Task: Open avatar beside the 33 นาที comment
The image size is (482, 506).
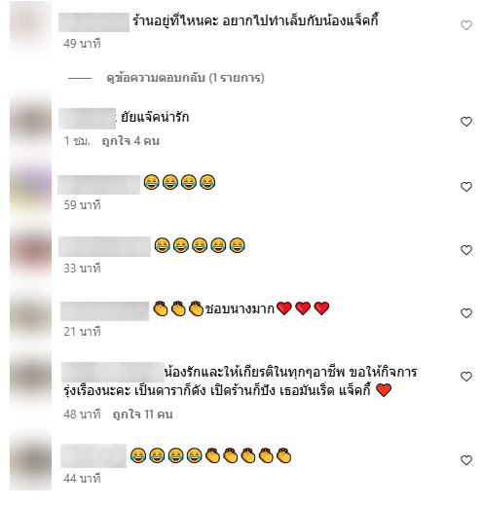Action: 30,251
